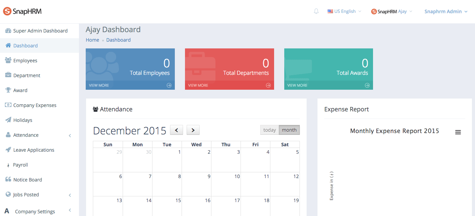Click arrow icon on Total Awards card
The height and width of the screenshot is (216, 475).
pos(367,85)
